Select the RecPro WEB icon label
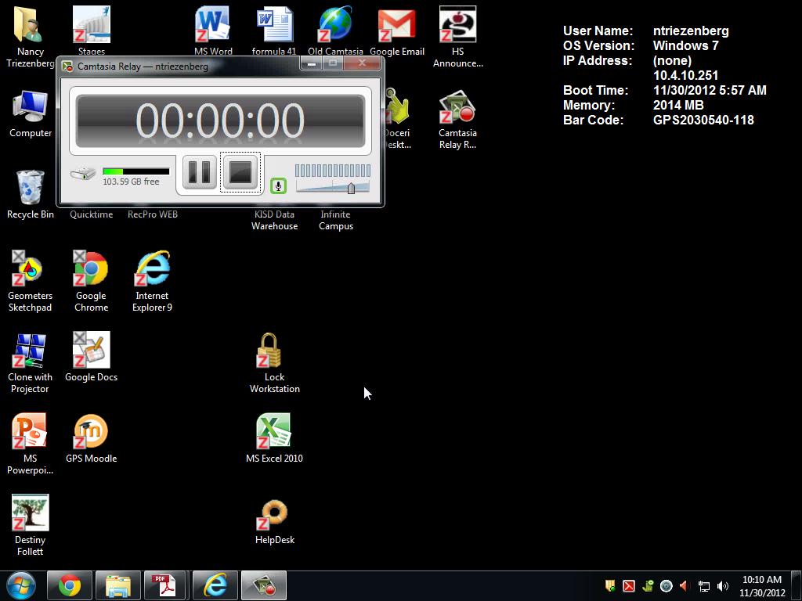The width and height of the screenshot is (802, 601). pos(153,214)
